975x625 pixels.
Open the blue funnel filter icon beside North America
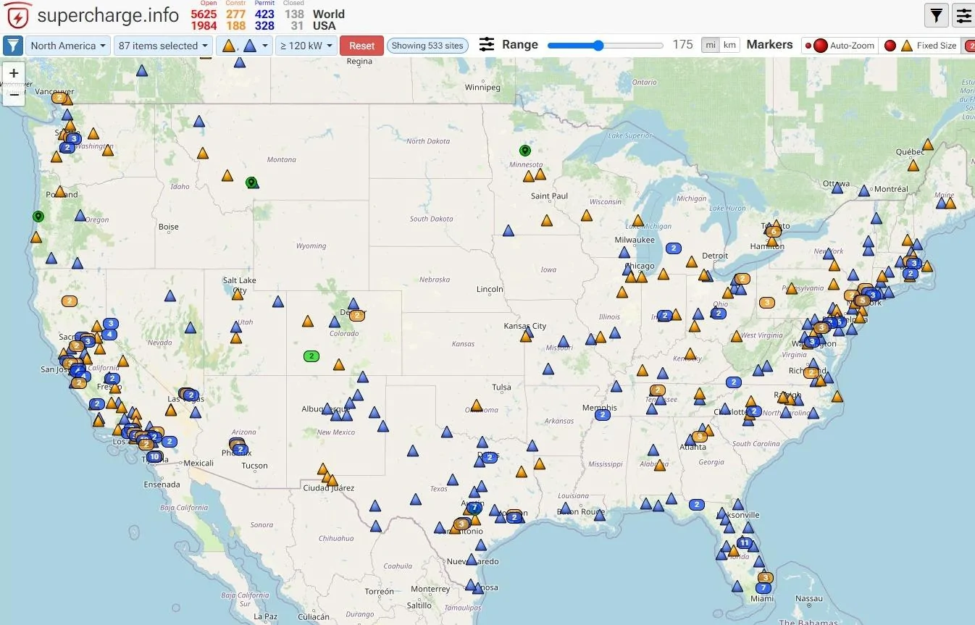tap(13, 46)
